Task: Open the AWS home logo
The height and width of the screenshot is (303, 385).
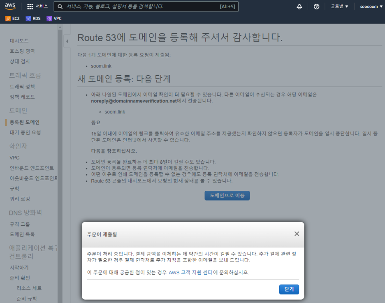Action: [10, 7]
